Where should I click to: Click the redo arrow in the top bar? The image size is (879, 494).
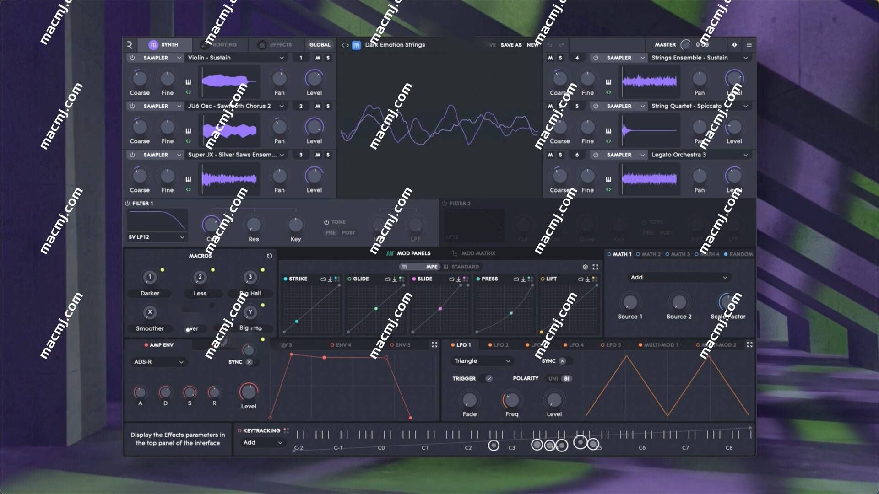(x=561, y=45)
